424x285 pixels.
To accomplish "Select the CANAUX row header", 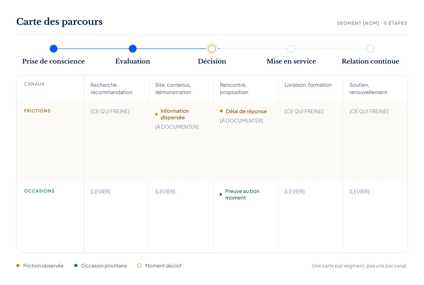I will (34, 84).
